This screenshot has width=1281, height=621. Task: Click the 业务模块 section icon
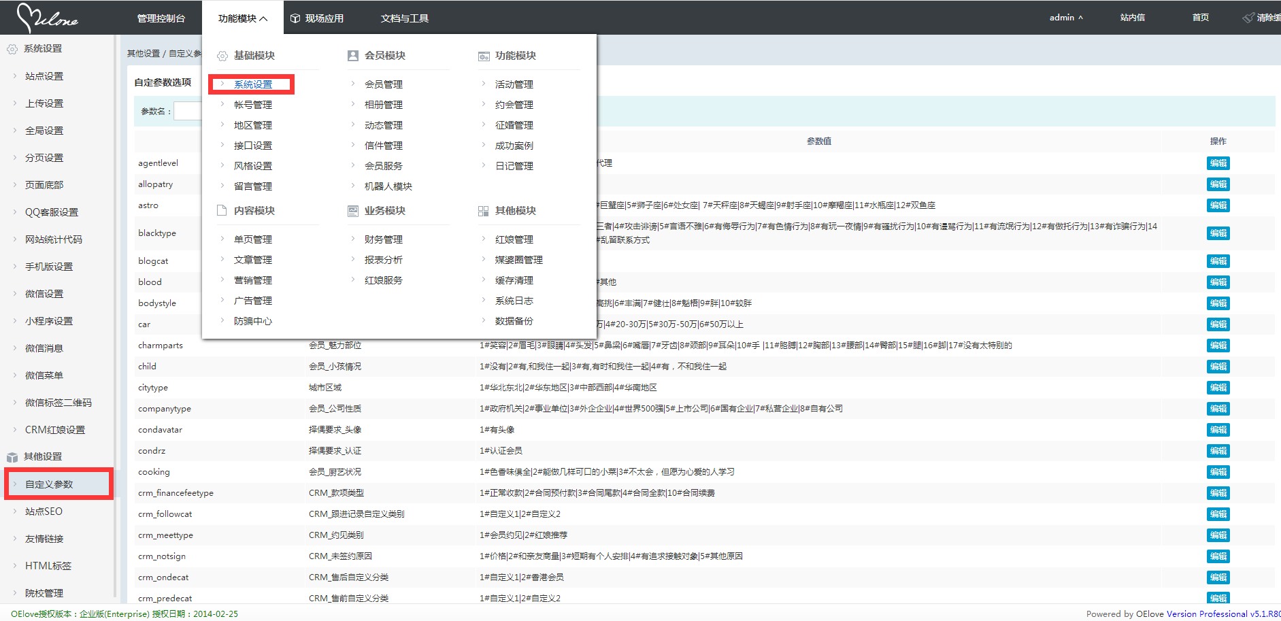pos(353,211)
